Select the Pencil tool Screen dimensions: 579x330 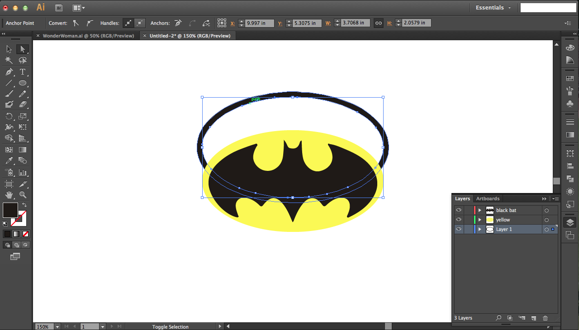click(23, 94)
